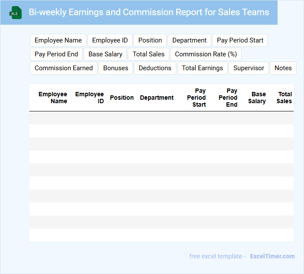This screenshot has width=304, height=274.
Task: Click the Notes tag
Action: click(x=283, y=68)
